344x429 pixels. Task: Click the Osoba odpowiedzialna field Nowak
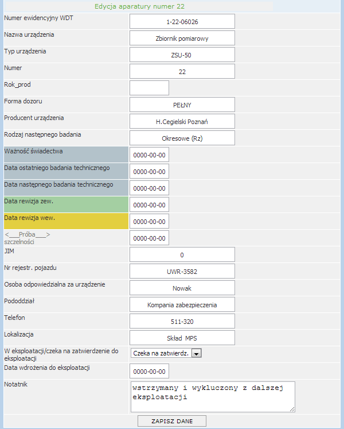click(182, 288)
